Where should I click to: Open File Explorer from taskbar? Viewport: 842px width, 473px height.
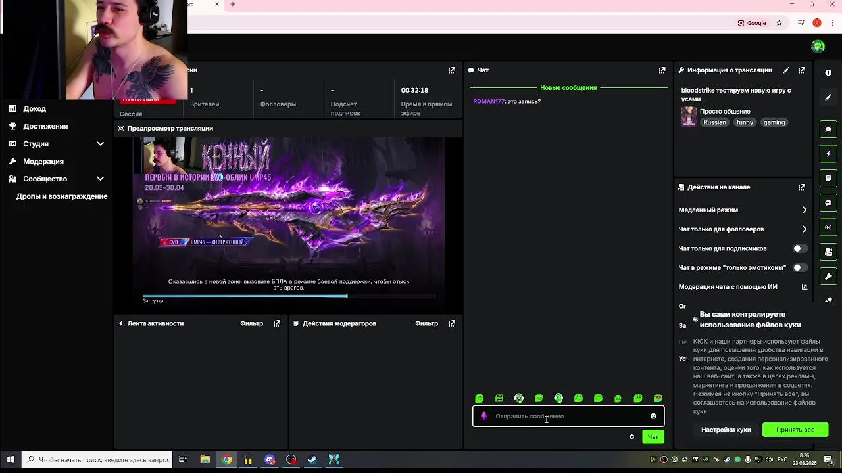(205, 460)
